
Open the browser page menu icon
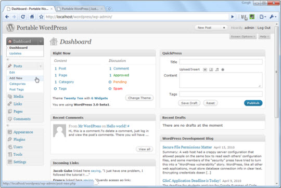pos(262,17)
